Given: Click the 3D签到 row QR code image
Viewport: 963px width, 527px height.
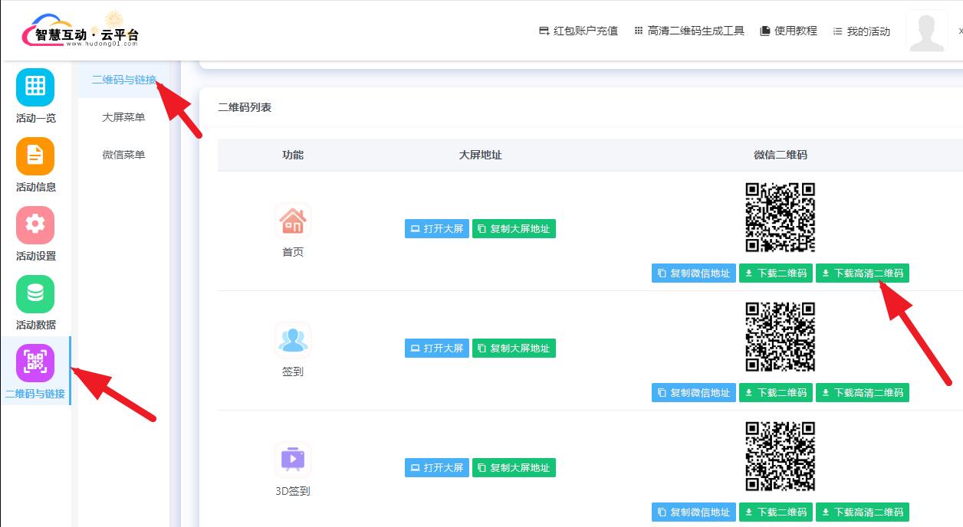Looking at the screenshot, I should click(781, 457).
